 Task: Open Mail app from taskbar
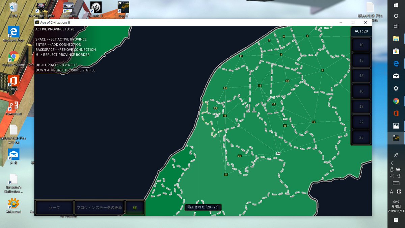396,76
